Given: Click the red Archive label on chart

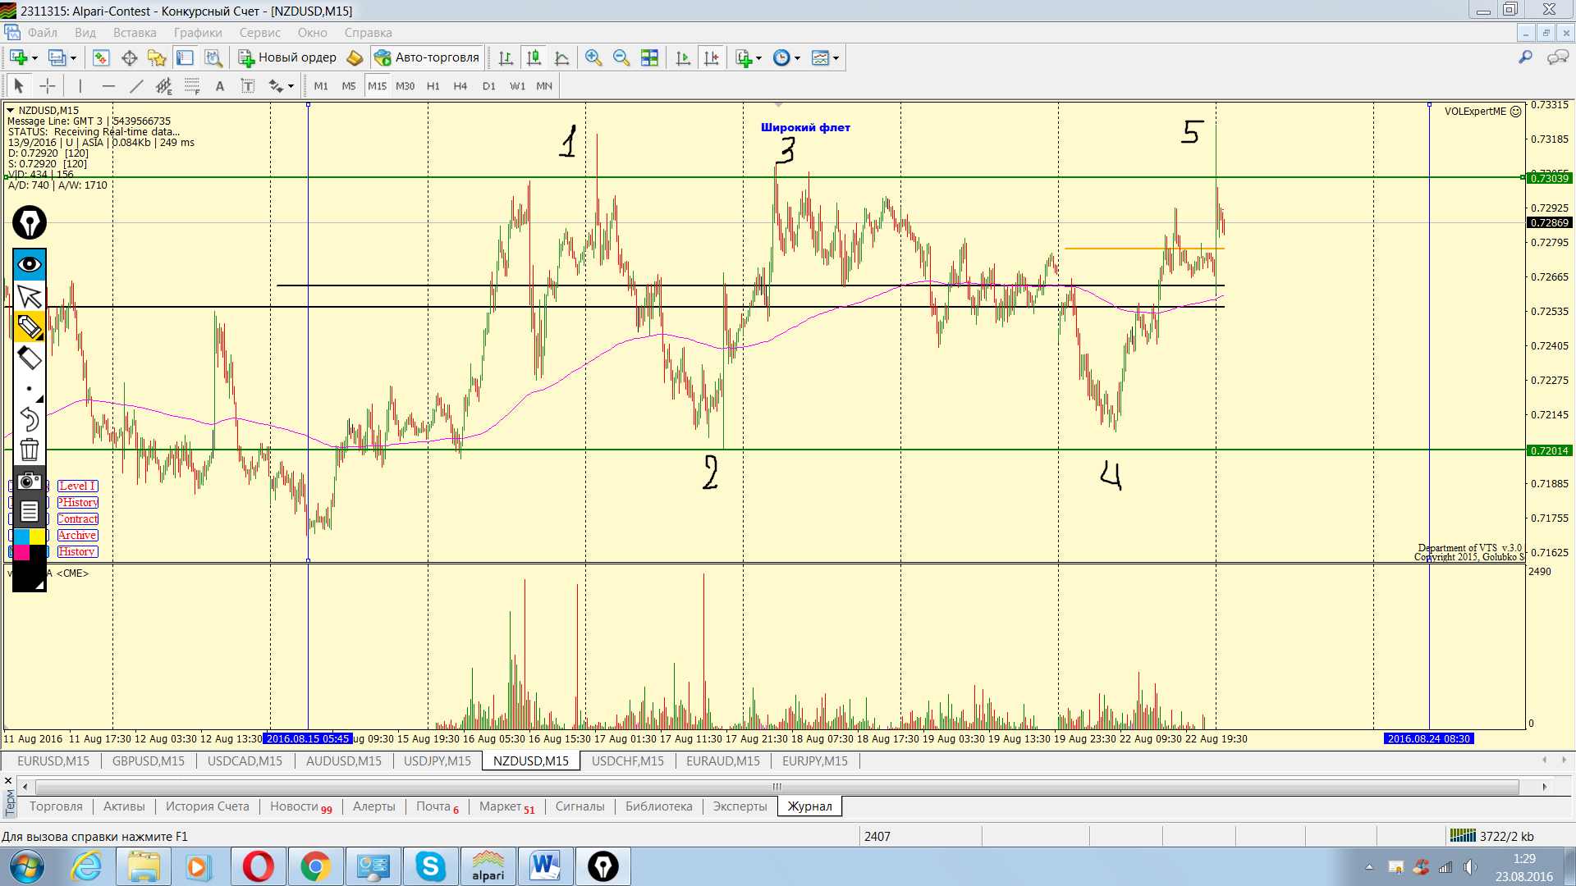Looking at the screenshot, I should click(x=77, y=535).
